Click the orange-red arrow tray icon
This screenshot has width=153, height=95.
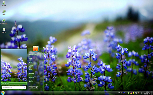pos(138,93)
